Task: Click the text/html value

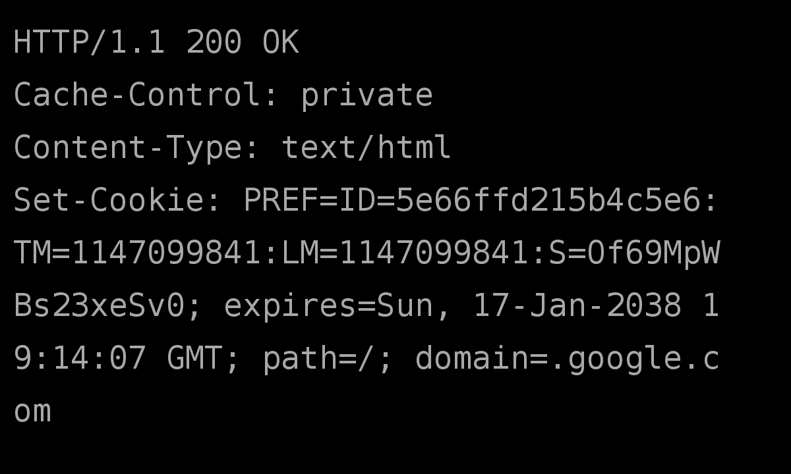Action: (366, 147)
